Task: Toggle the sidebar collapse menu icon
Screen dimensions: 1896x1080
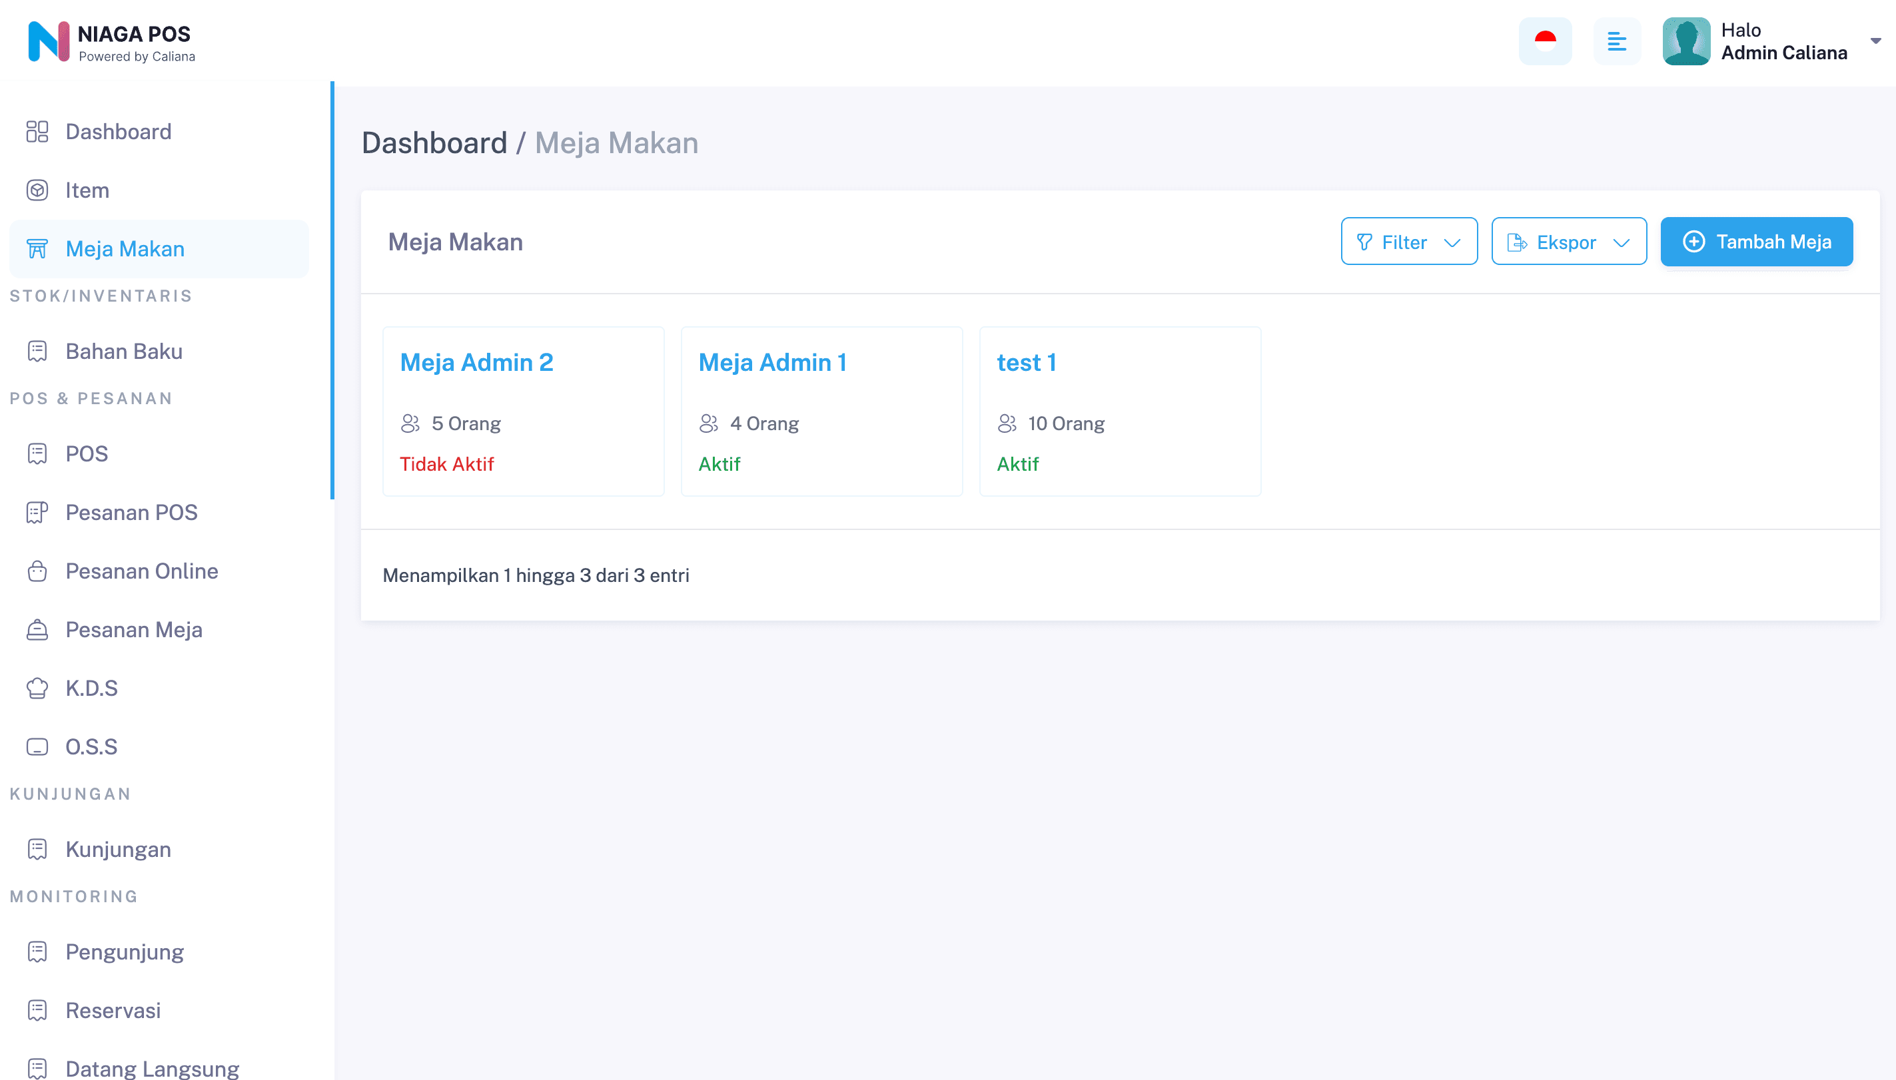Action: point(1616,41)
